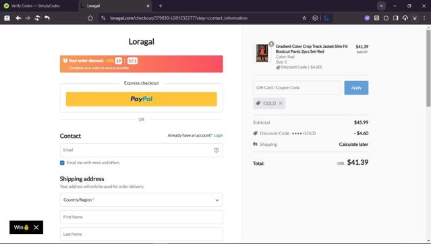
Task: Click the cloud upload icon in toolbar
Action: 405,18
